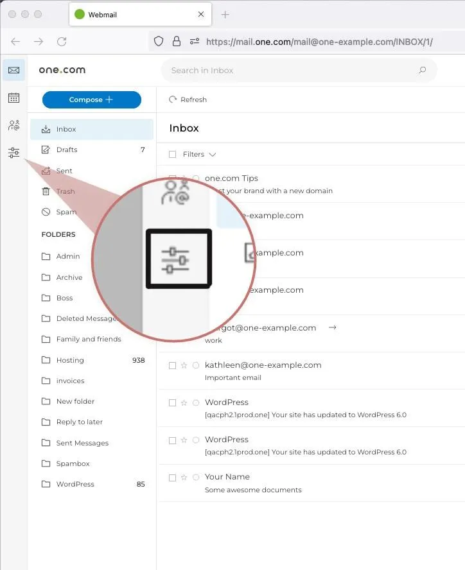Open second WordPress email by its sender name
This screenshot has width=465, height=570.
click(x=226, y=440)
